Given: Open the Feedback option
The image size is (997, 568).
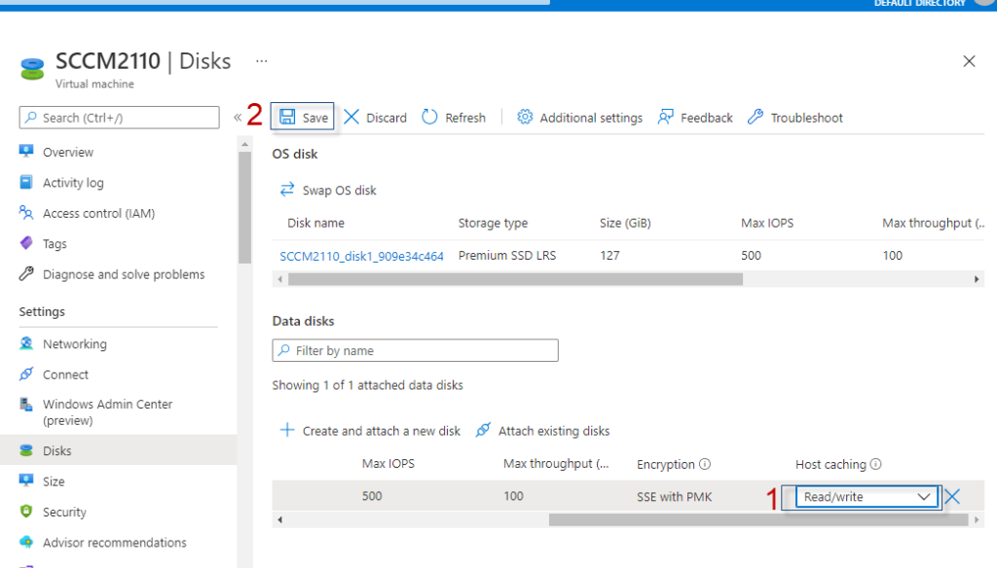Looking at the screenshot, I should click(695, 118).
